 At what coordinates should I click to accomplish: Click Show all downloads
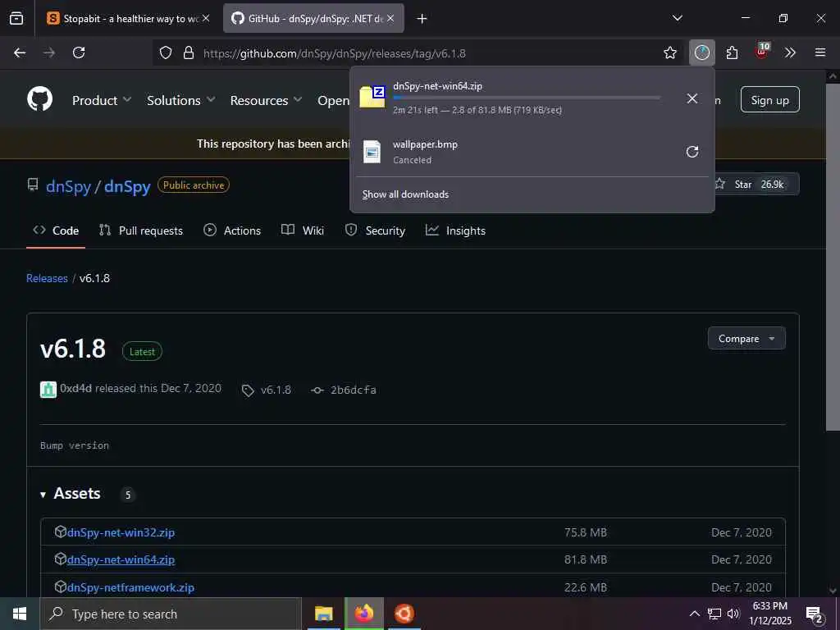(x=405, y=194)
